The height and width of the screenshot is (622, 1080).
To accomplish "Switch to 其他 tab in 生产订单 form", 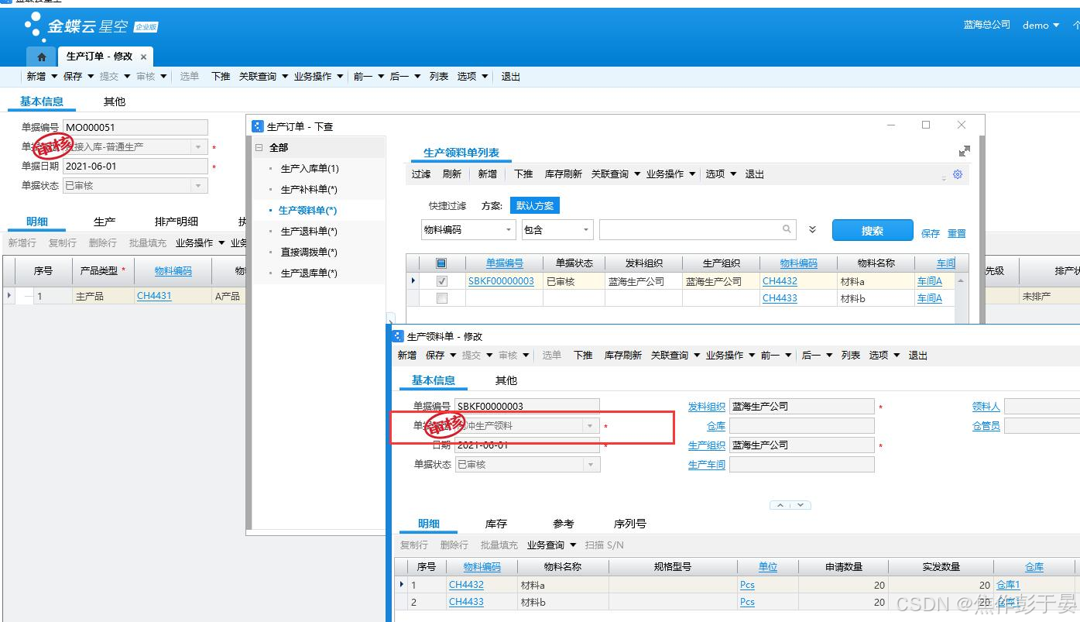I will pos(115,101).
